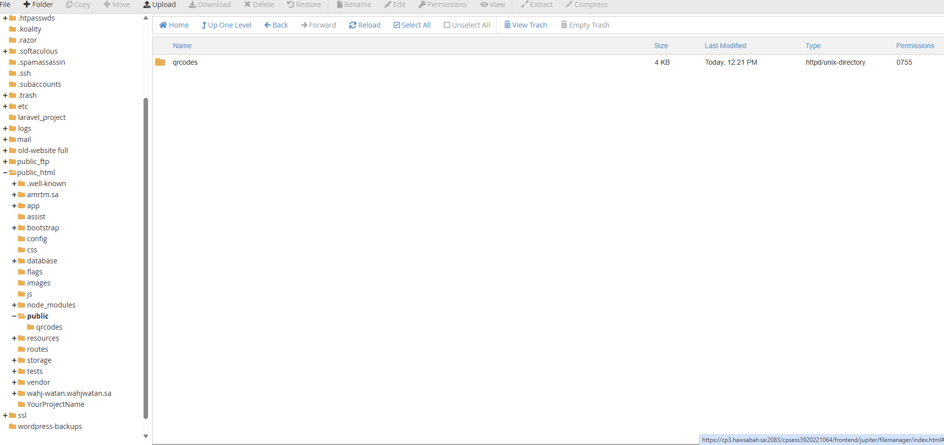Sort files by Last Modified column

tap(725, 46)
